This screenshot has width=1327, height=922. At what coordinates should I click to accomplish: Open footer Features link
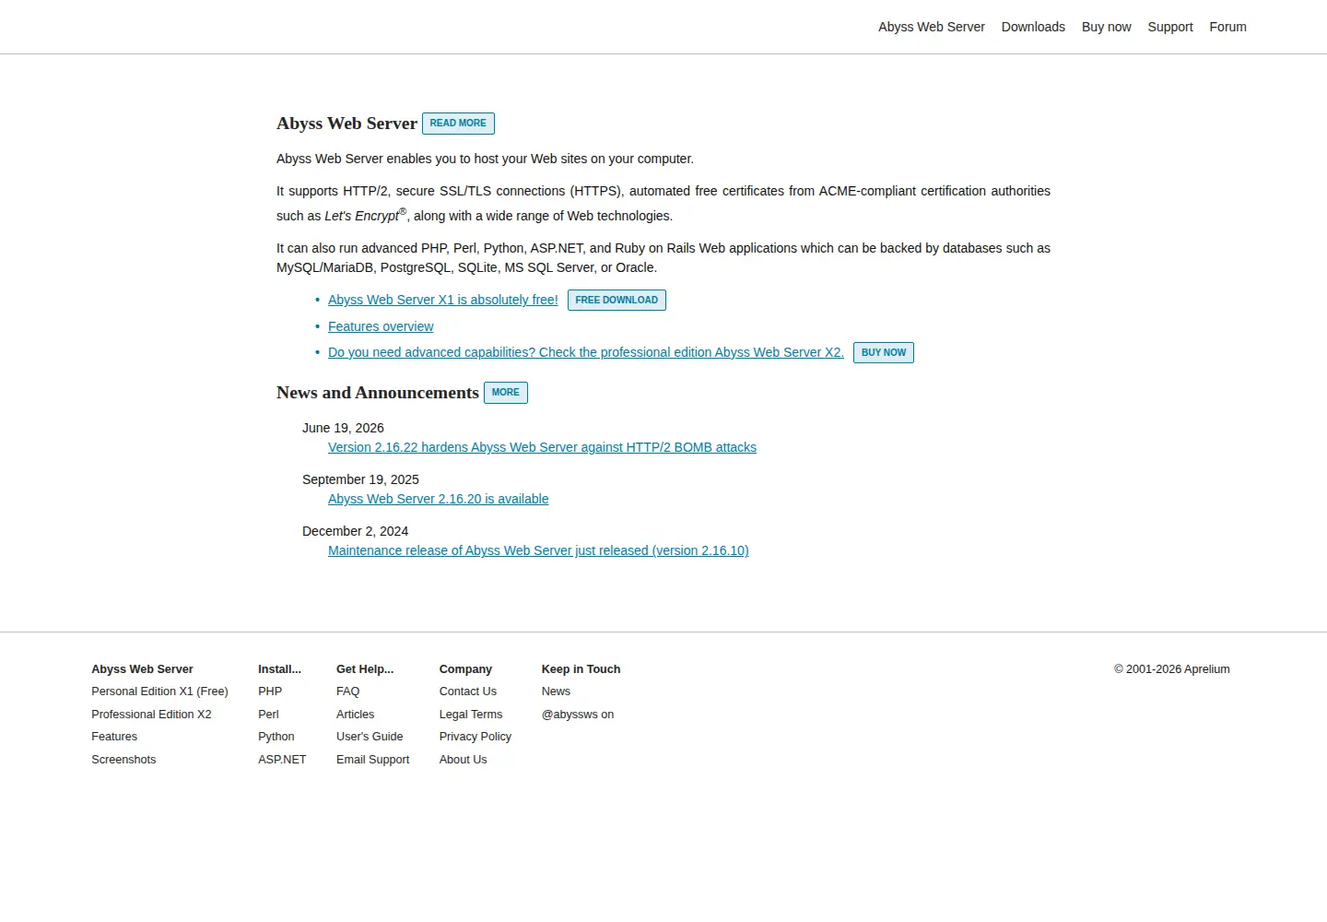(114, 737)
